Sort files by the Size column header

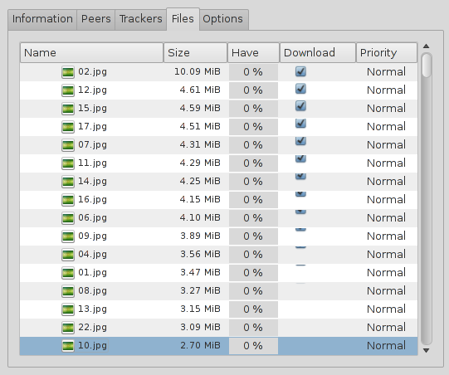196,52
